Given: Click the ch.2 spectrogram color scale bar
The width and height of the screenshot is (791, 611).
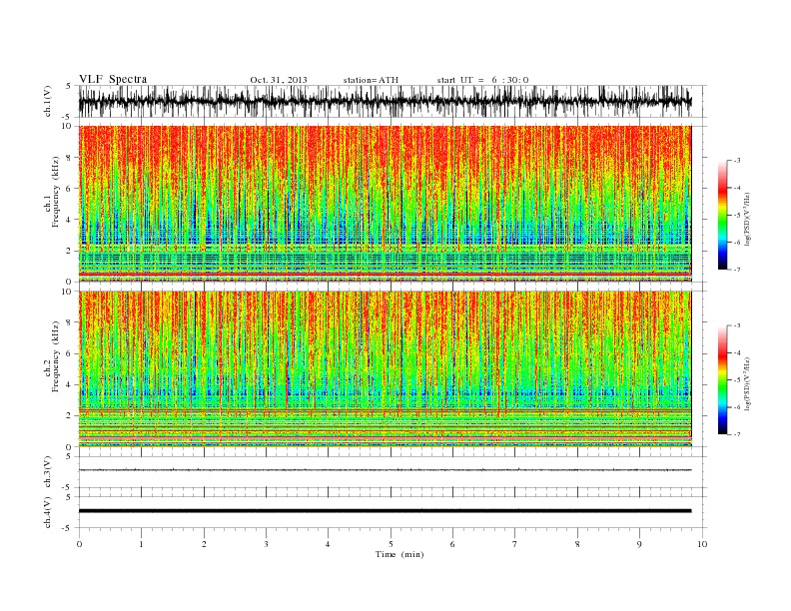Looking at the screenshot, I should click(x=722, y=379).
